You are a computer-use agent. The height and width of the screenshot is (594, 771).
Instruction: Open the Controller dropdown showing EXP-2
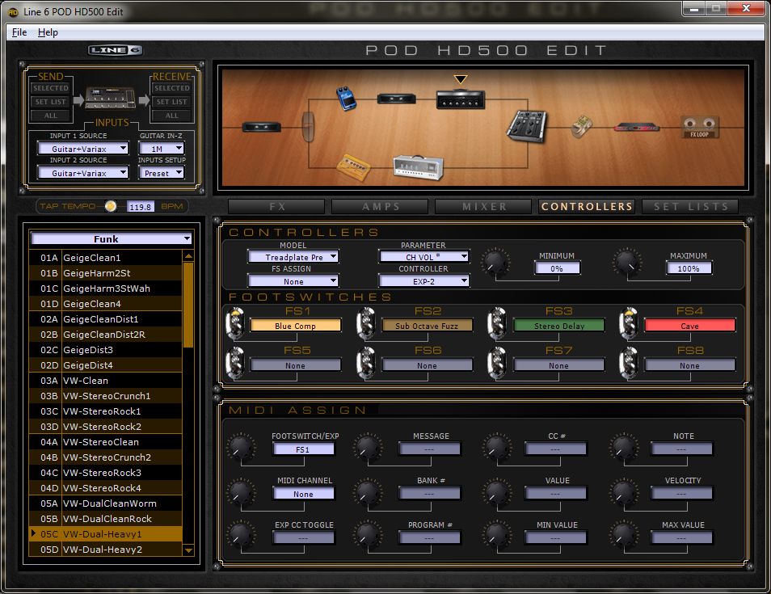(423, 281)
